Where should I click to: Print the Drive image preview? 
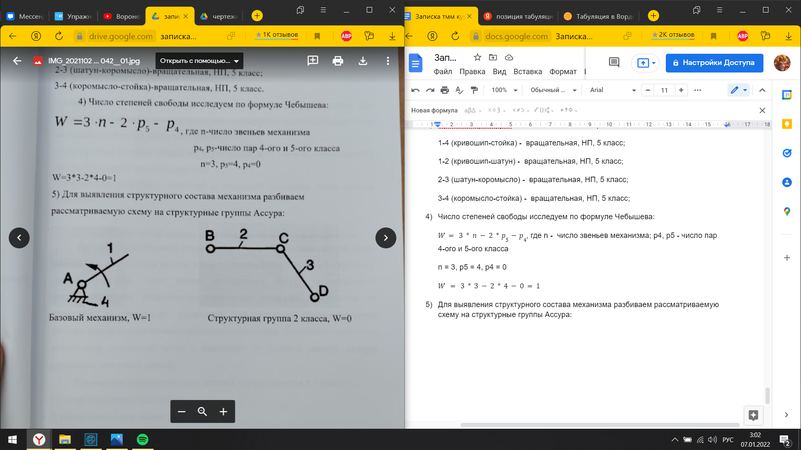338,61
